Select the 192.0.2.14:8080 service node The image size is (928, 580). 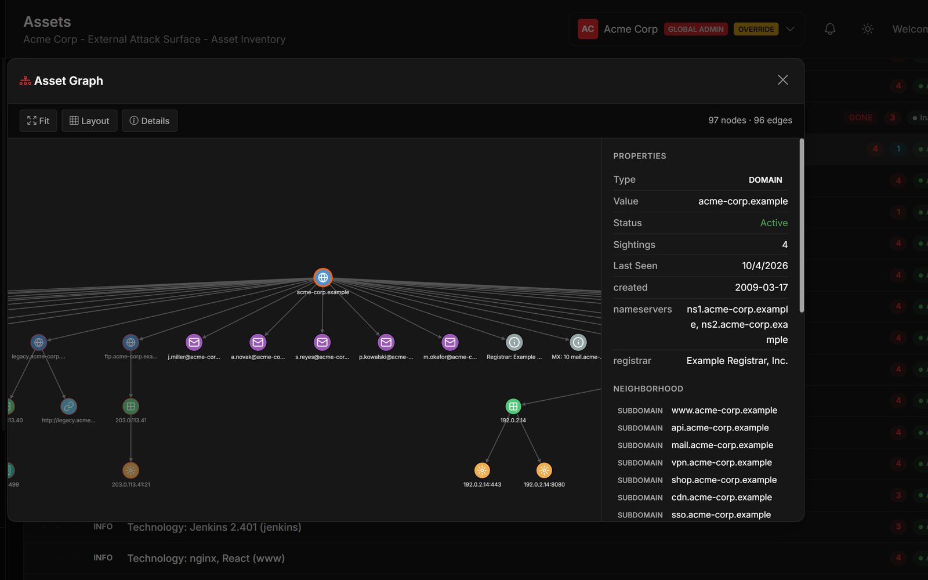(x=544, y=470)
